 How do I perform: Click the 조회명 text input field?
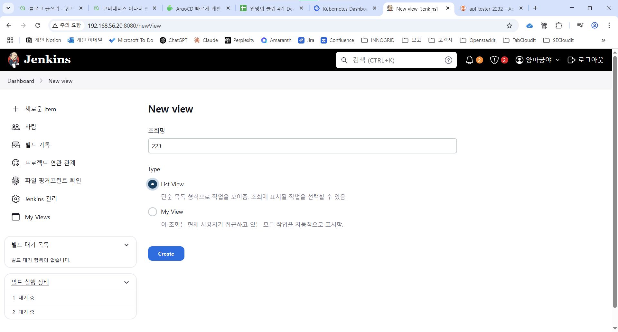(302, 146)
